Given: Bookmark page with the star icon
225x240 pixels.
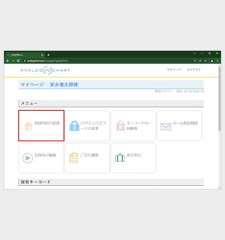Looking at the screenshot, I should pyautogui.click(x=206, y=61).
